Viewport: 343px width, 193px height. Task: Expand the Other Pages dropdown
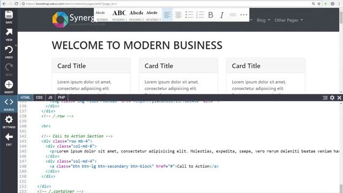(x=289, y=20)
